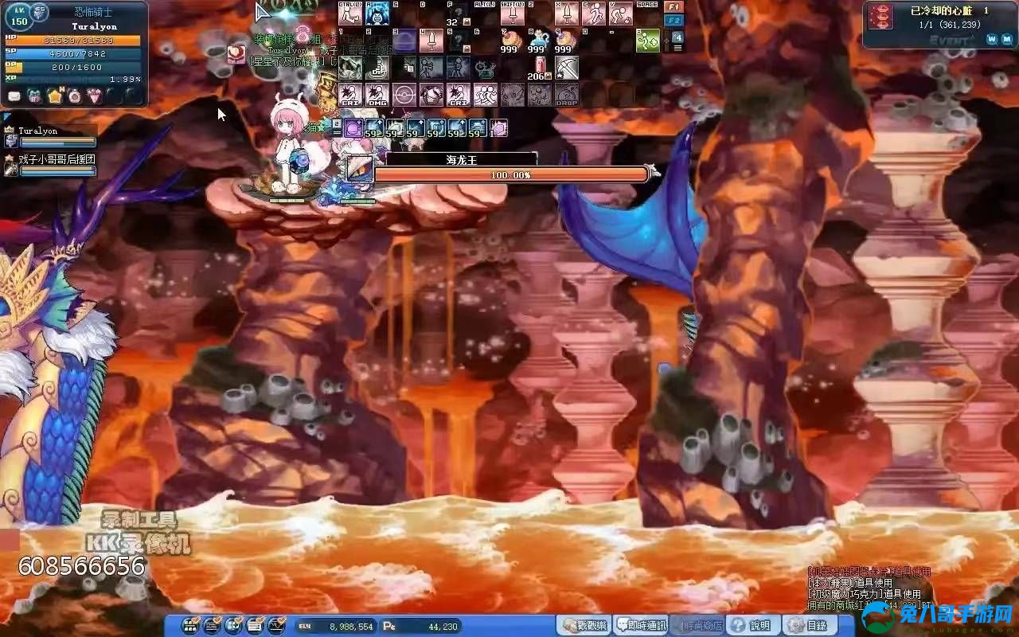Drink the blue potion in quick slot 8

(540, 41)
